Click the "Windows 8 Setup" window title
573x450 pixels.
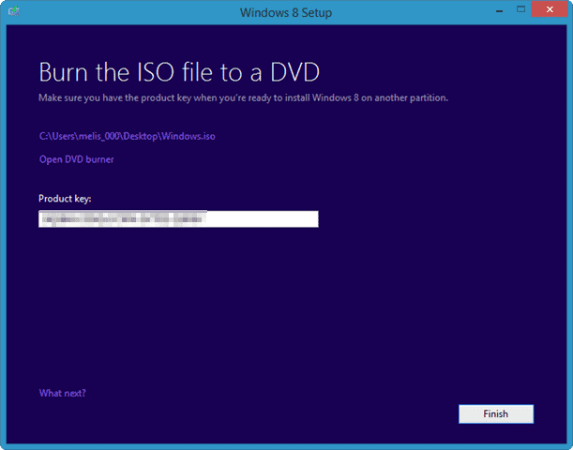(x=286, y=12)
